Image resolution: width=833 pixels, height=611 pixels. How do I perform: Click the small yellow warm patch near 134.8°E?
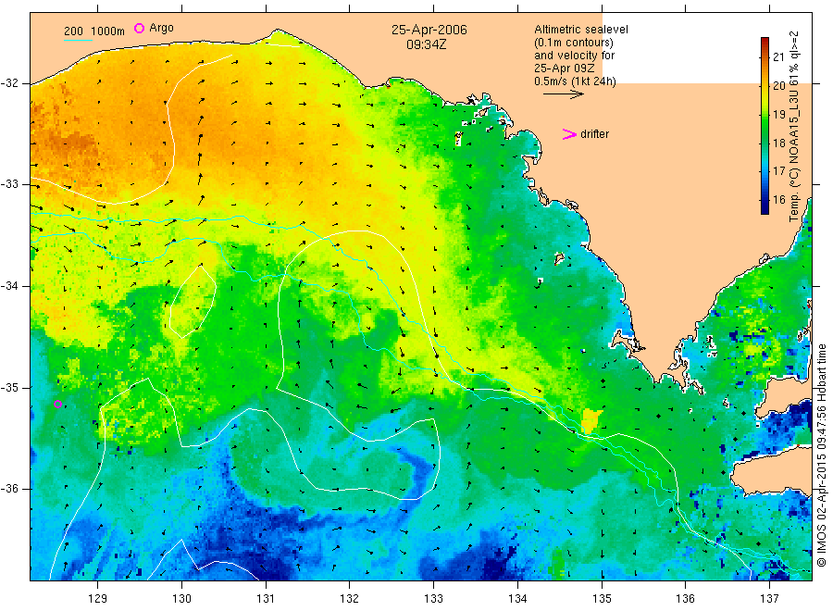591,421
